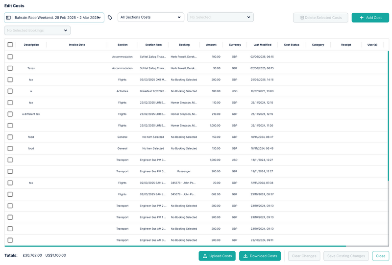Click the Clear Changes button
This screenshot has height=265, width=392.
click(304, 256)
